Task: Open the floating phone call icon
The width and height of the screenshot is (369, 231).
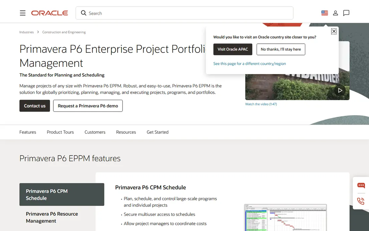Action: 361,201
